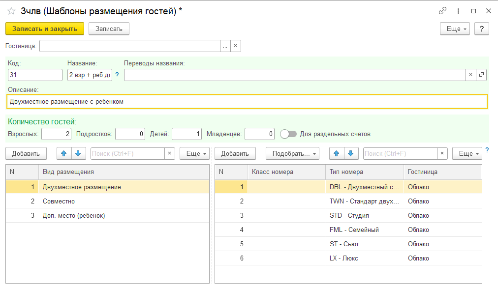The width and height of the screenshot is (498, 288).
Task: Move room type row down in right table
Action: [350, 153]
